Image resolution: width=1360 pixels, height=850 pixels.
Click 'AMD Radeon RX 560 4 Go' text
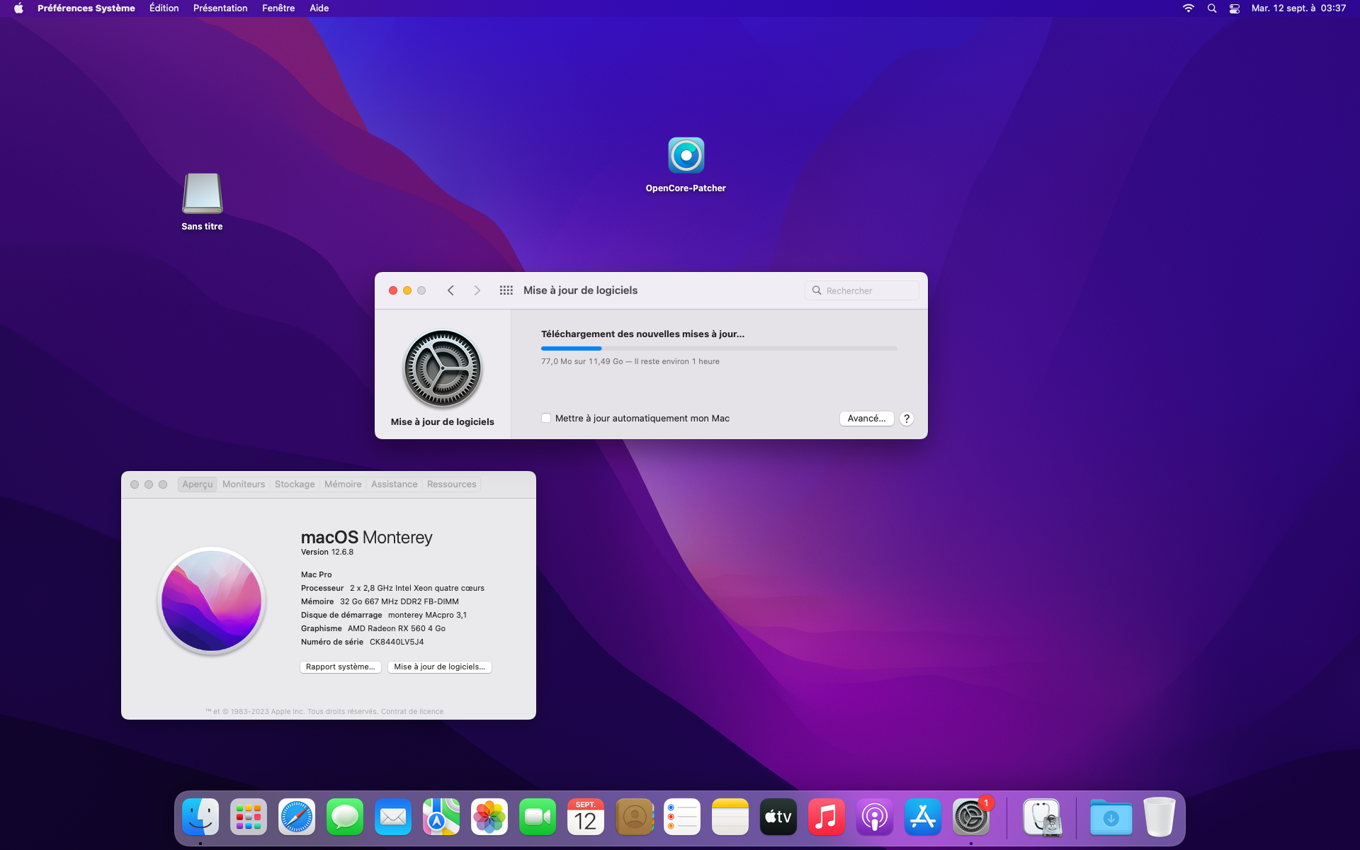click(397, 629)
